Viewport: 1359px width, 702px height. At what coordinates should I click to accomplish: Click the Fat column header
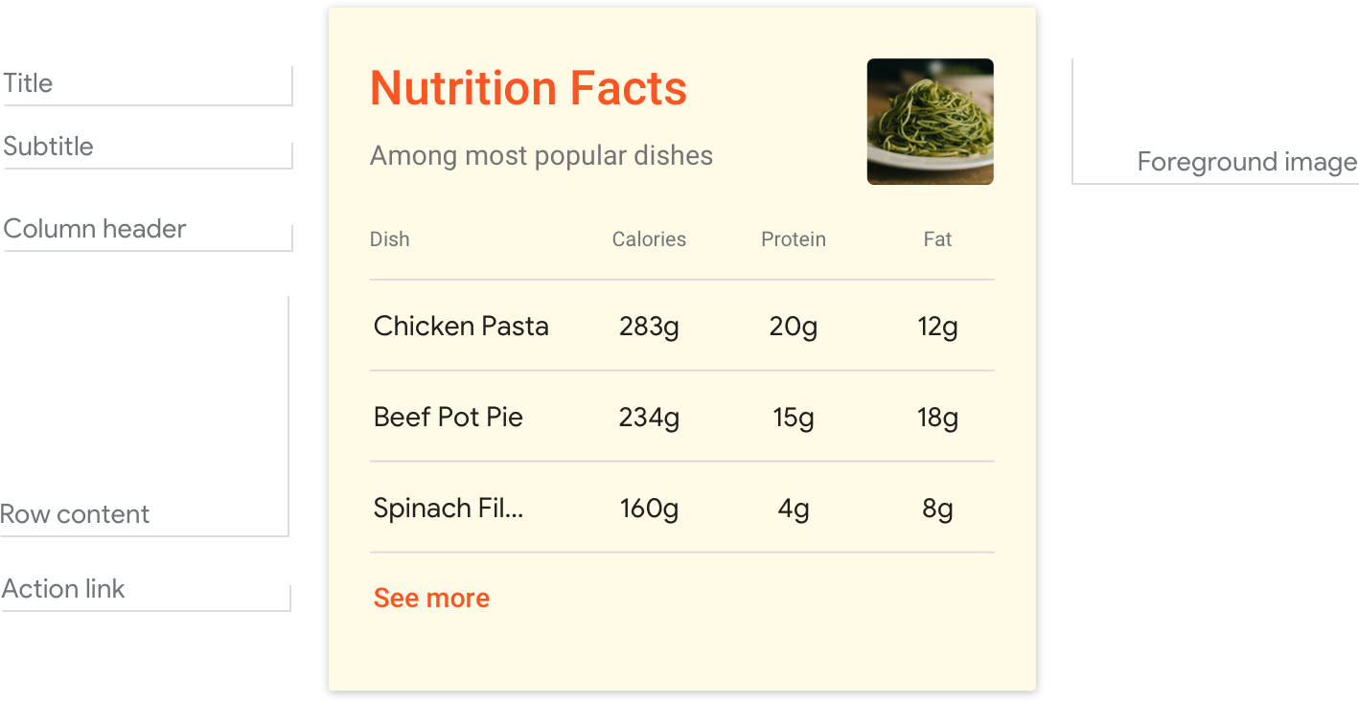(x=937, y=239)
